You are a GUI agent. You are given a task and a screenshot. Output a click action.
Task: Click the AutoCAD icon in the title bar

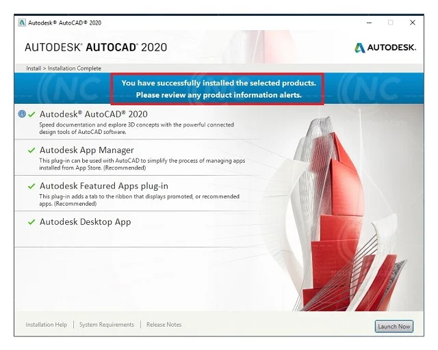tap(22, 23)
